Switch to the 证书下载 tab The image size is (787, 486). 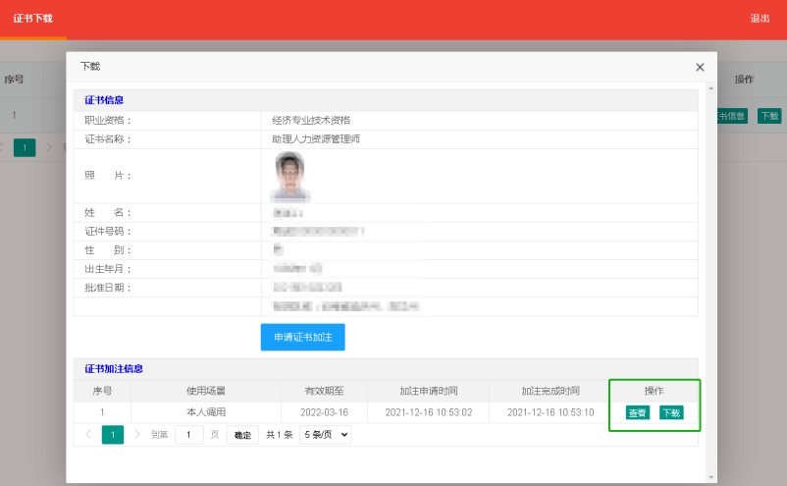click(32, 19)
